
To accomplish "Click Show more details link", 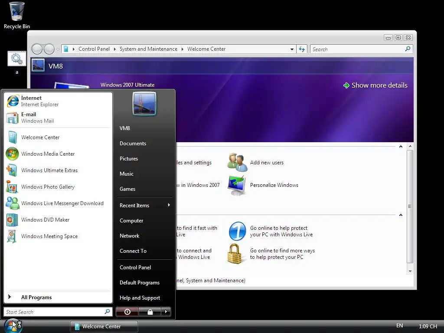I will pyautogui.click(x=375, y=85).
